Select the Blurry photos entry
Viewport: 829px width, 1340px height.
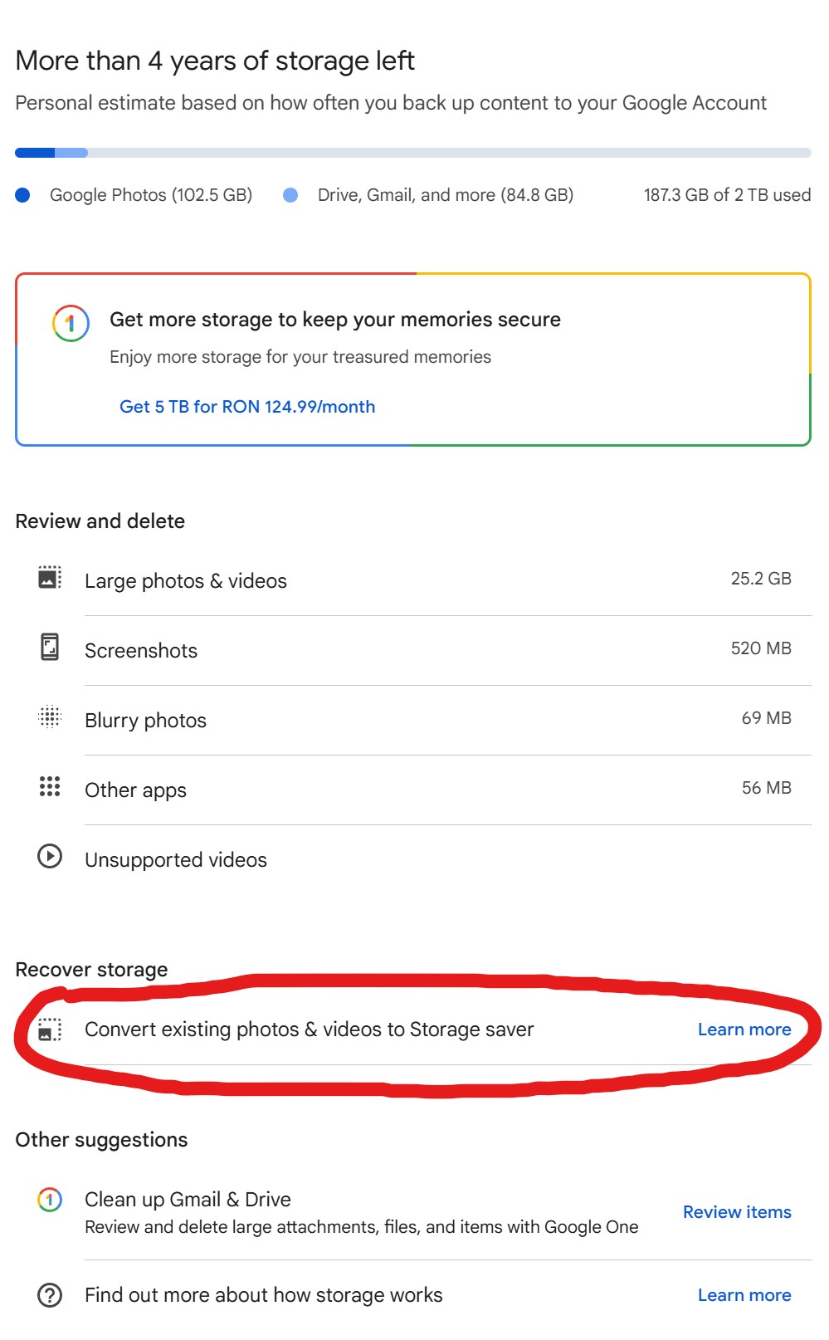point(413,720)
